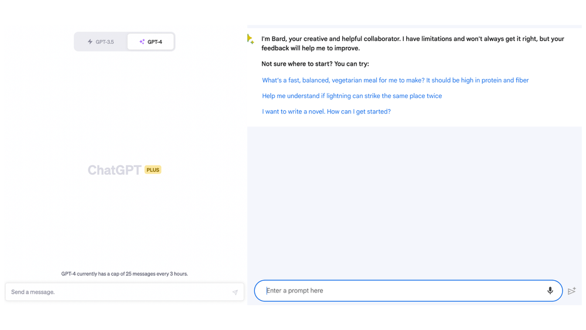This screenshot has width=586, height=330.
Task: Click the Bard sparkle logo icon
Action: click(x=250, y=39)
